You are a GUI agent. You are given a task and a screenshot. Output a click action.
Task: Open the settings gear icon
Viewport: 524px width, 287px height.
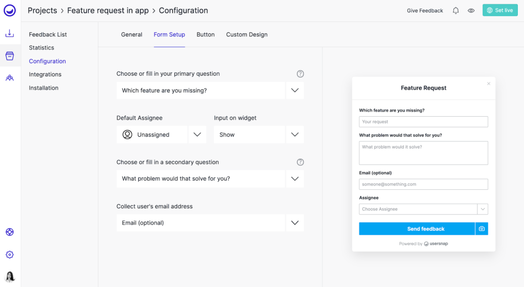(x=10, y=255)
